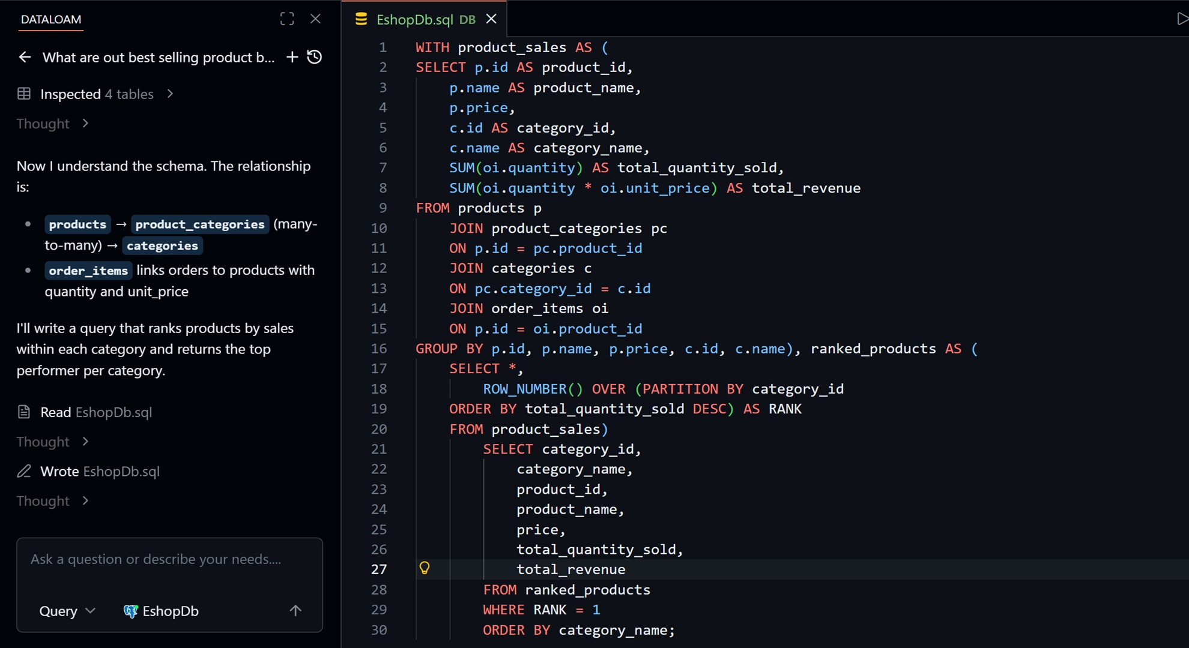The image size is (1189, 648).
Task: Click 'WHERE RANK = 1' on line 29
Action: (541, 610)
